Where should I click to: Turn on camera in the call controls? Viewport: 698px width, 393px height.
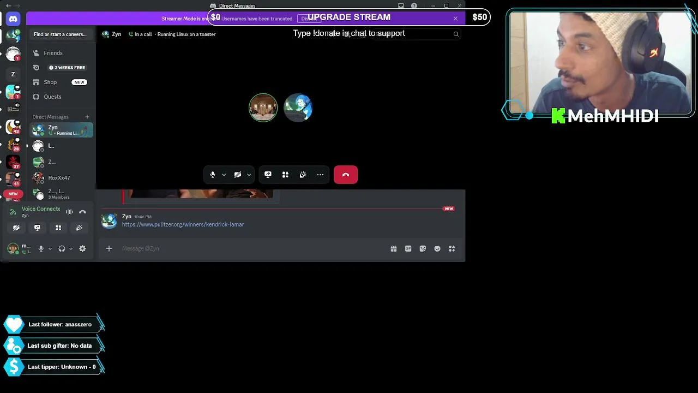238,175
